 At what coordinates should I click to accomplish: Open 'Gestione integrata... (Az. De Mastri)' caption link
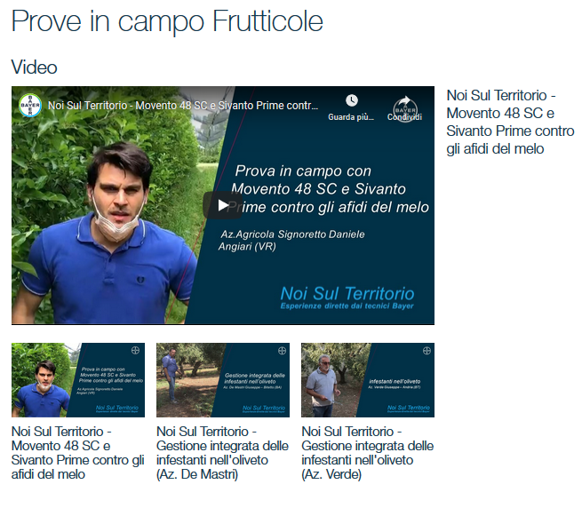point(222,453)
